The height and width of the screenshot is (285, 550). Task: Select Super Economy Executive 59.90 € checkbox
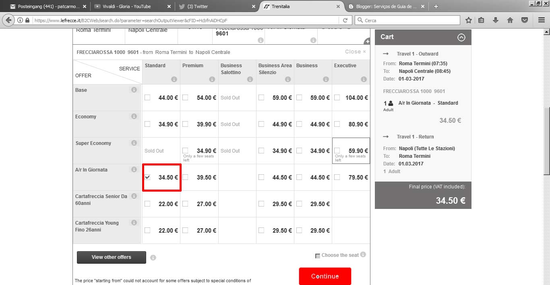coord(337,151)
